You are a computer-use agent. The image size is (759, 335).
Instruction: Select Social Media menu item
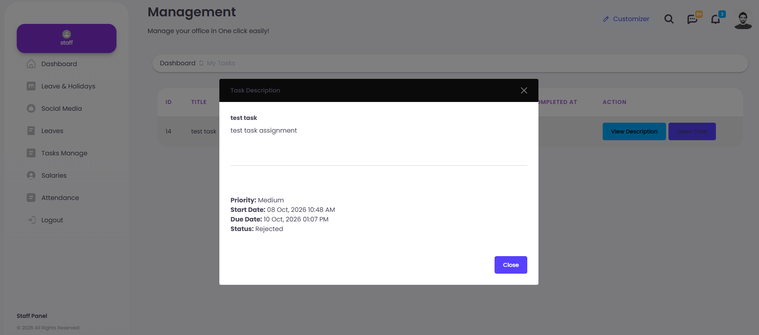61,108
